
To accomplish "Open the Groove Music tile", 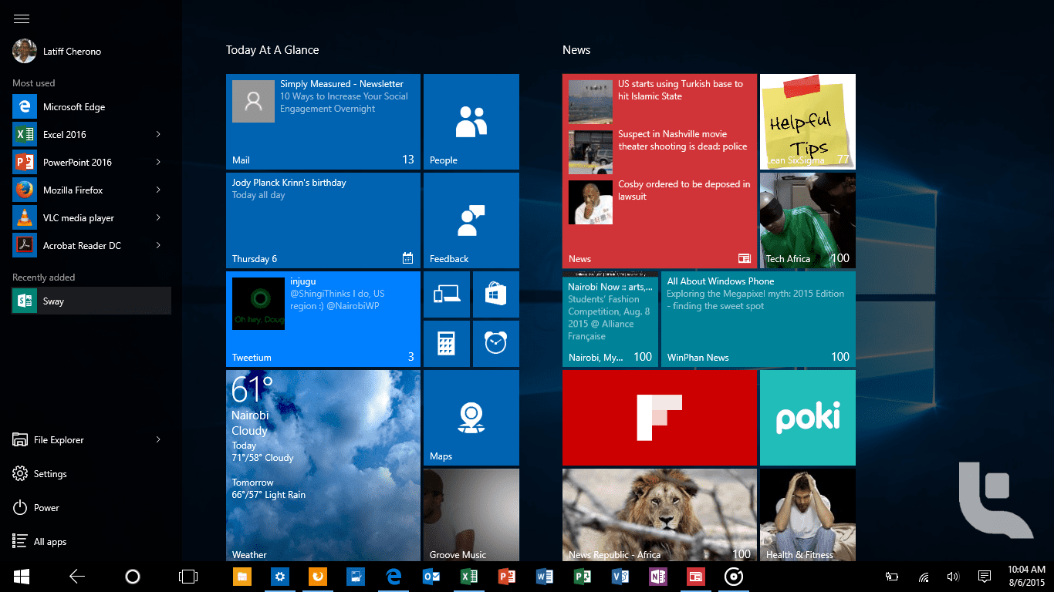I will pos(471,515).
